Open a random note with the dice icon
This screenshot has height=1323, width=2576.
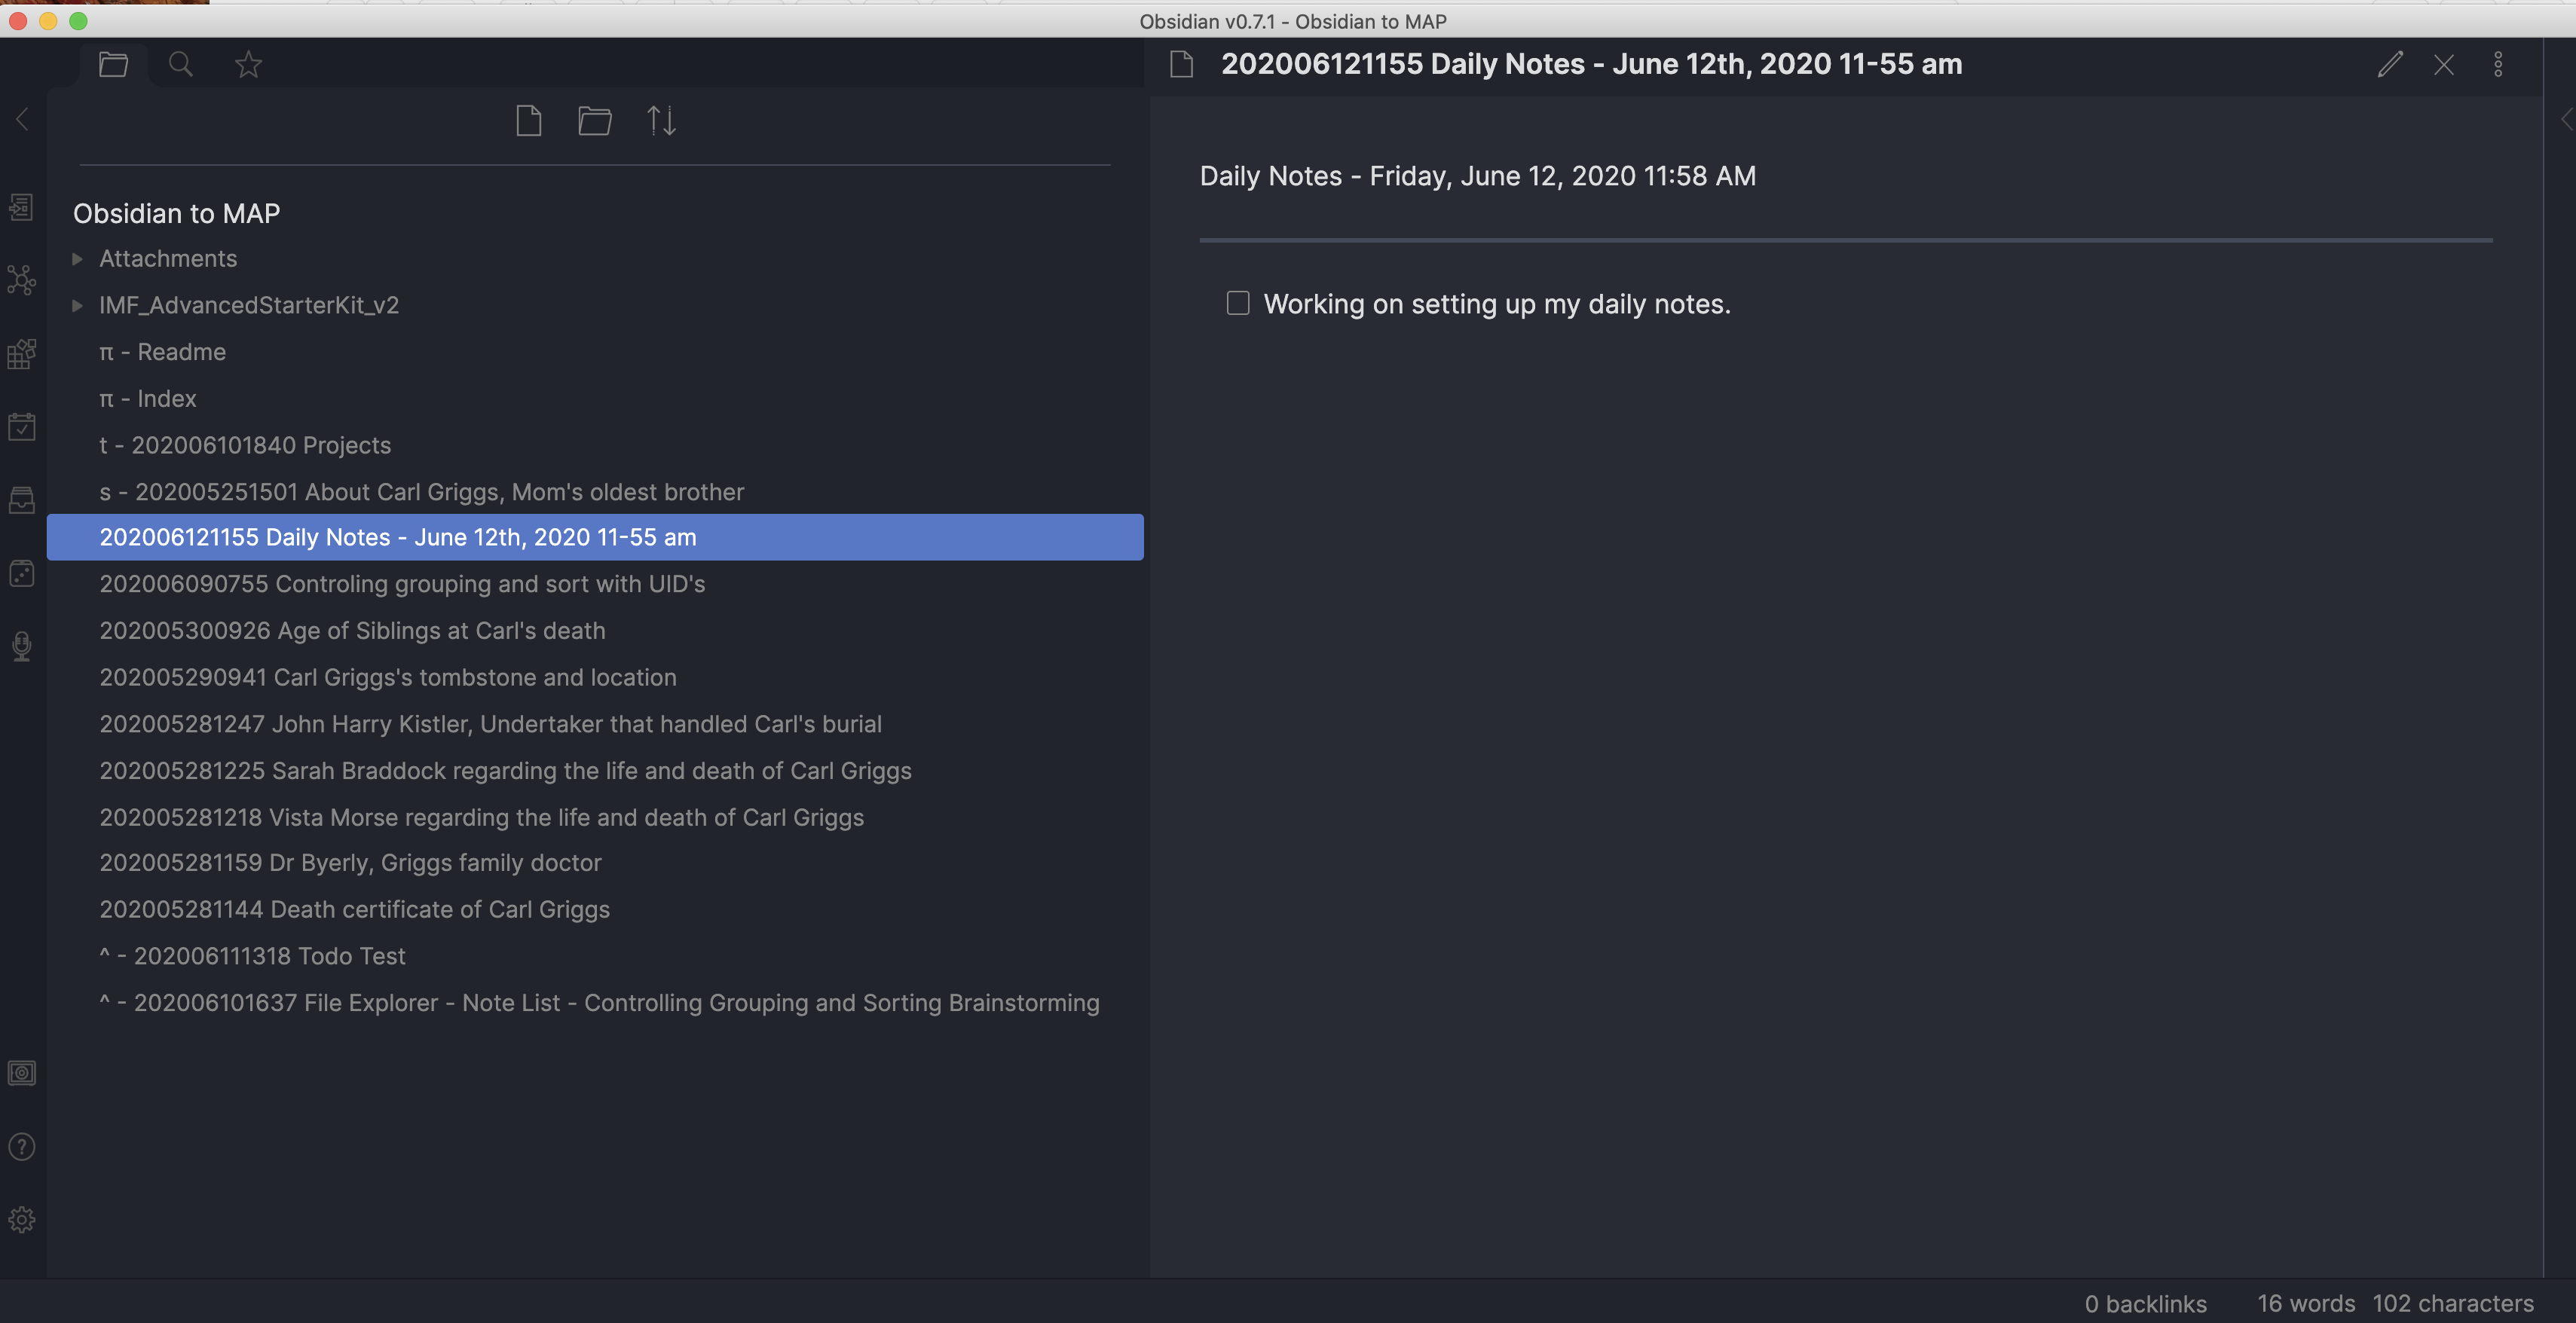coord(21,572)
